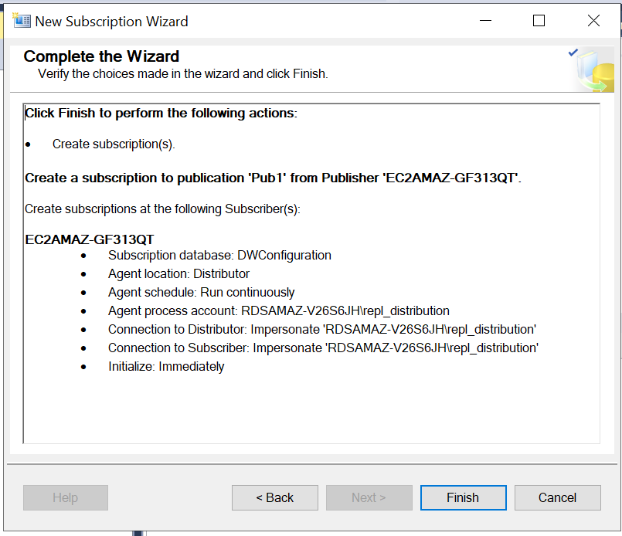
Task: Click the disabled Next button
Action: click(369, 497)
